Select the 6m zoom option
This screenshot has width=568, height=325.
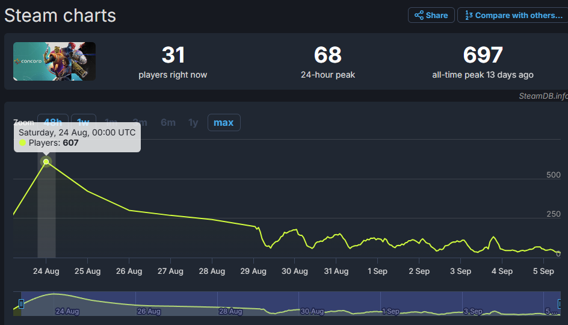click(x=168, y=122)
